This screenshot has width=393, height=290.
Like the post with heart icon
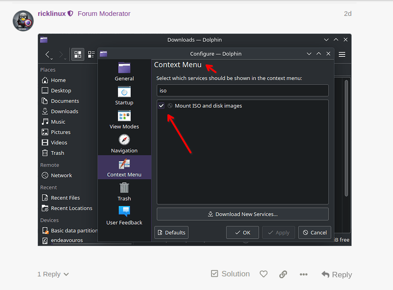pyautogui.click(x=263, y=274)
